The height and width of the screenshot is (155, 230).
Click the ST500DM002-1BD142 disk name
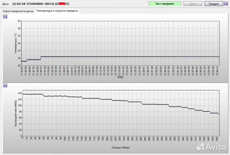pyautogui.click(x=40, y=4)
